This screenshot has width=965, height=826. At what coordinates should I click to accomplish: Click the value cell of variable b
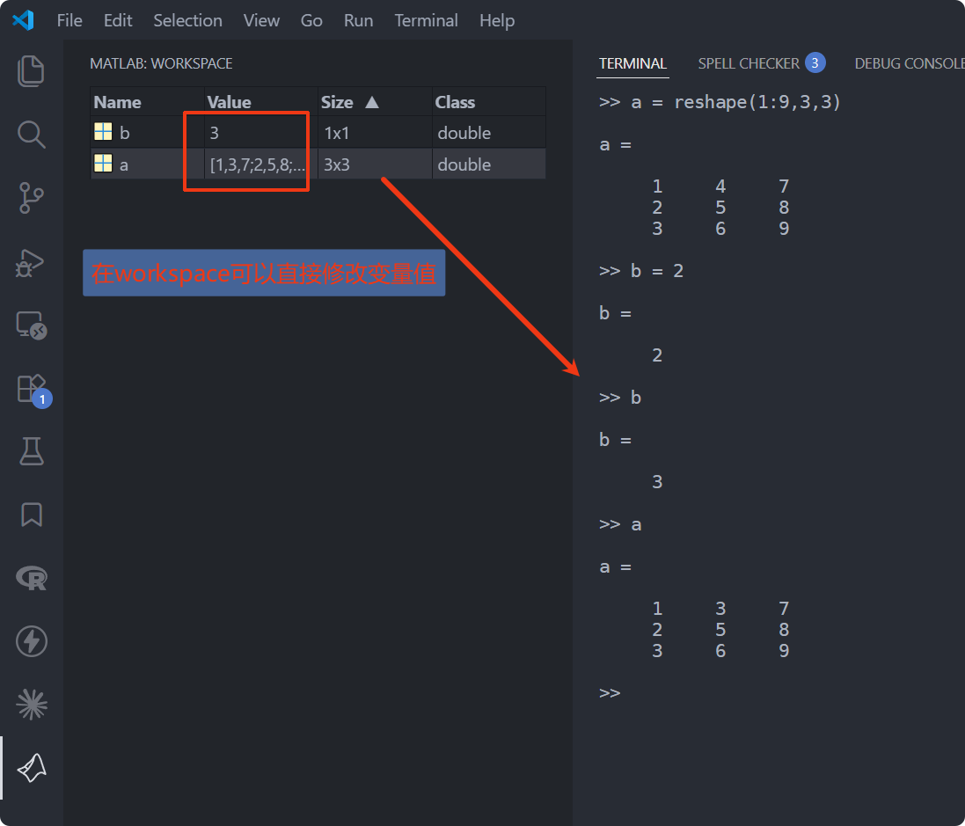tap(261, 132)
